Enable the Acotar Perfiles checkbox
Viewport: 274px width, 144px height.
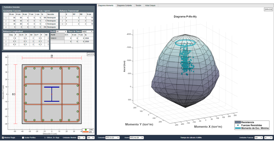23,138
